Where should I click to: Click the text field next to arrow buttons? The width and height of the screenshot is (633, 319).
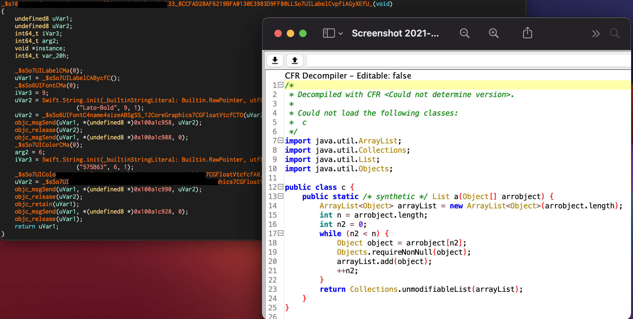tap(469, 61)
